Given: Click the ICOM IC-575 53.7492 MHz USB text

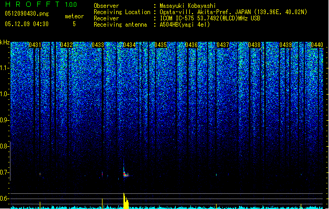Looking at the screenshot, I should (x=210, y=18).
